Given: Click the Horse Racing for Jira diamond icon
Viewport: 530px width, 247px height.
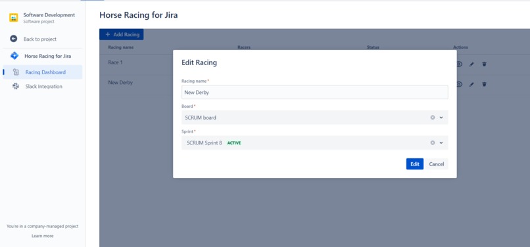Looking at the screenshot, I should coord(14,56).
